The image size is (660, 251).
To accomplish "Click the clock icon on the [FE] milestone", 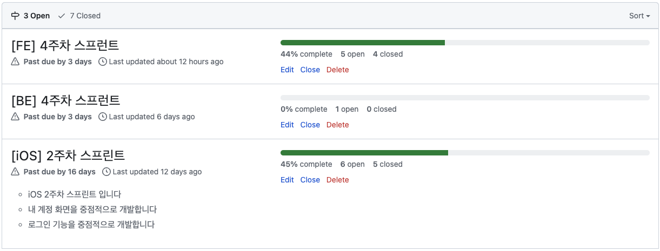I will click(x=103, y=62).
